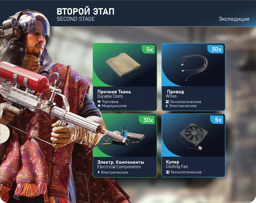Screen dimensions: 256x203
Task: Click the lightning icon under Wires
Action: (x=167, y=106)
